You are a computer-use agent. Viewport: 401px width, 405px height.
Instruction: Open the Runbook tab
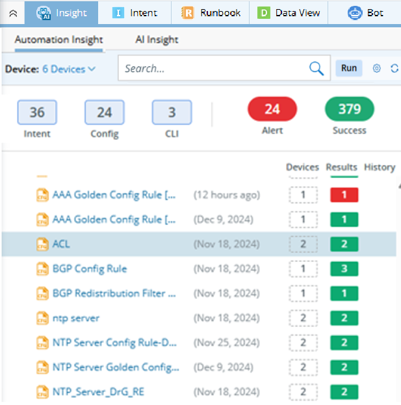point(211,13)
